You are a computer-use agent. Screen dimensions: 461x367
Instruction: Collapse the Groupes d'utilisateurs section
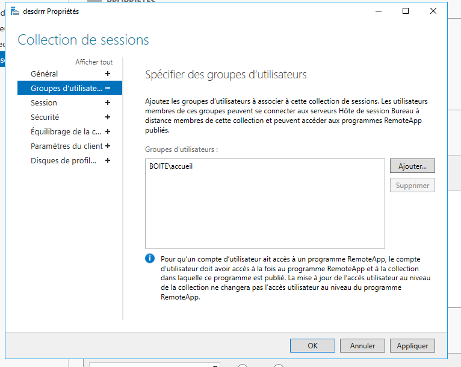(108, 88)
